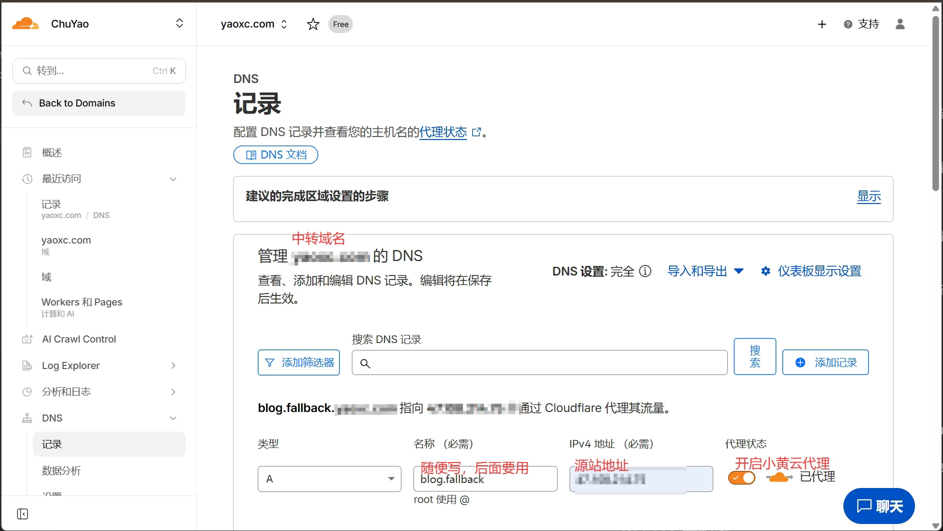The height and width of the screenshot is (531, 943).
Task: Collapse the sidebar panel icon
Action: point(23,514)
